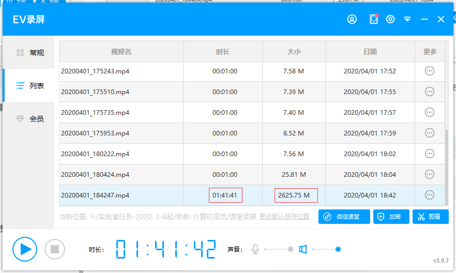The height and width of the screenshot is (273, 456).
Task: Open more options for 20200401_175735.mp4
Action: click(x=430, y=112)
